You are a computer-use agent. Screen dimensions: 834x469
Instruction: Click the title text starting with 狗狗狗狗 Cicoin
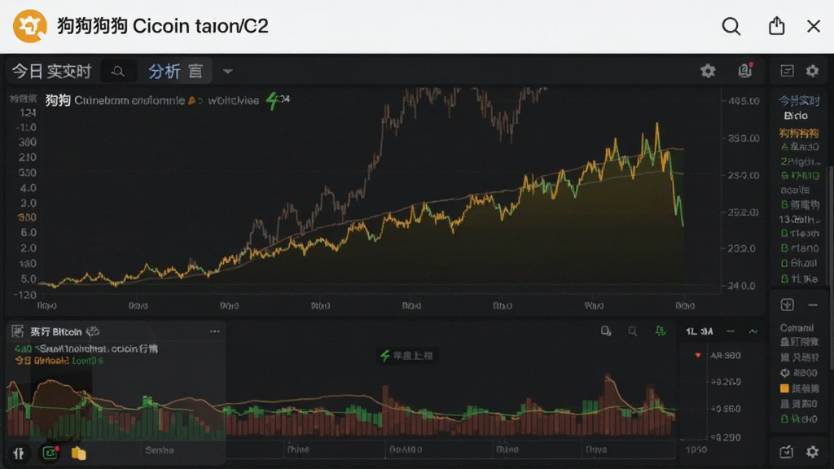(x=163, y=26)
